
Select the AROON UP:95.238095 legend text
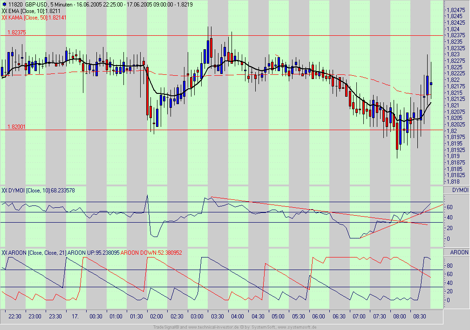(x=93, y=253)
